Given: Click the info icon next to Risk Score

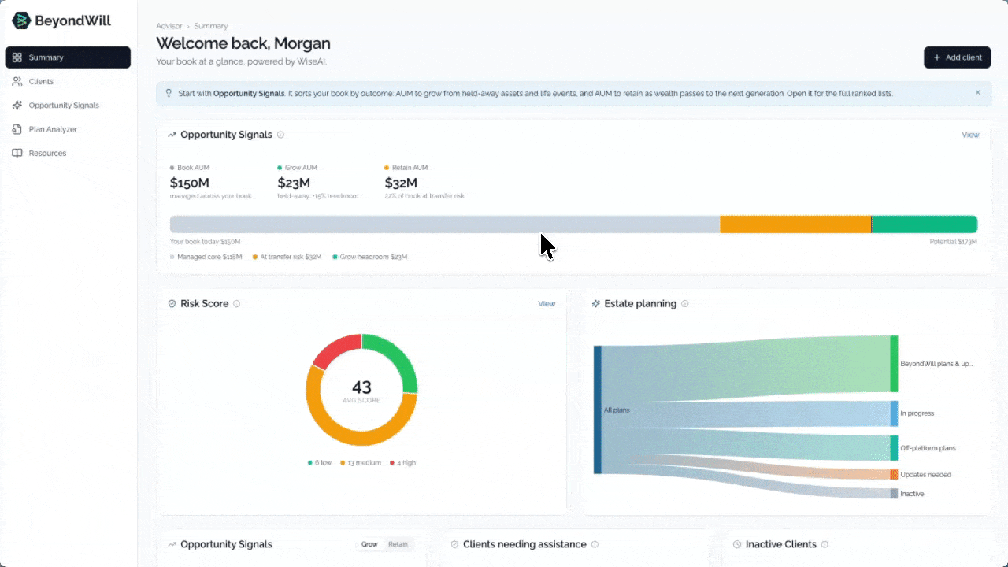Looking at the screenshot, I should coord(237,303).
